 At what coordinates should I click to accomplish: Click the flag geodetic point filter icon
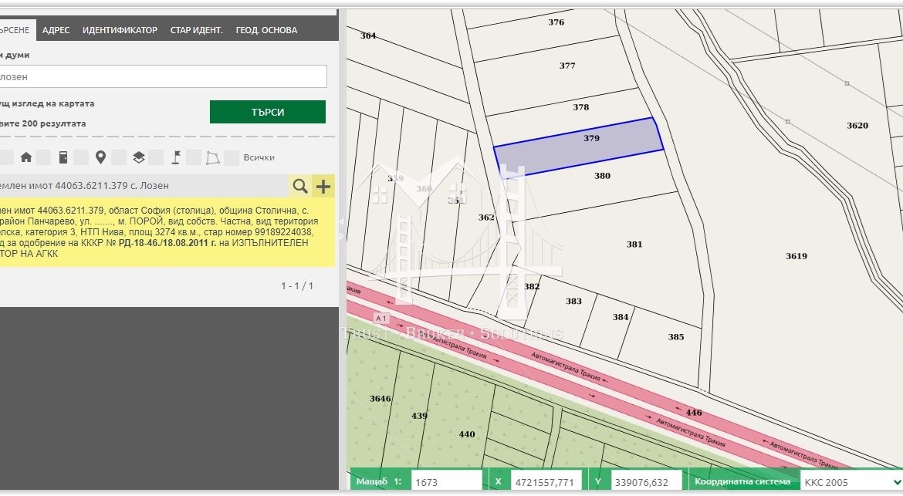[x=176, y=157]
